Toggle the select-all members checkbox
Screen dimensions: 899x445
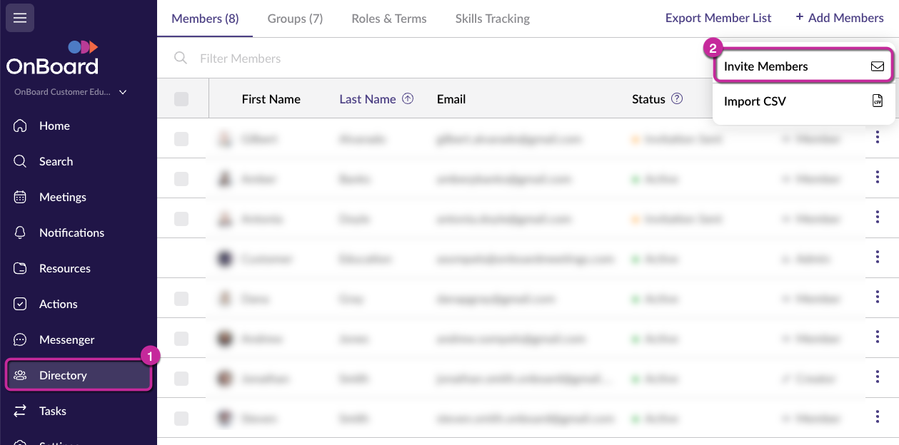pos(181,99)
